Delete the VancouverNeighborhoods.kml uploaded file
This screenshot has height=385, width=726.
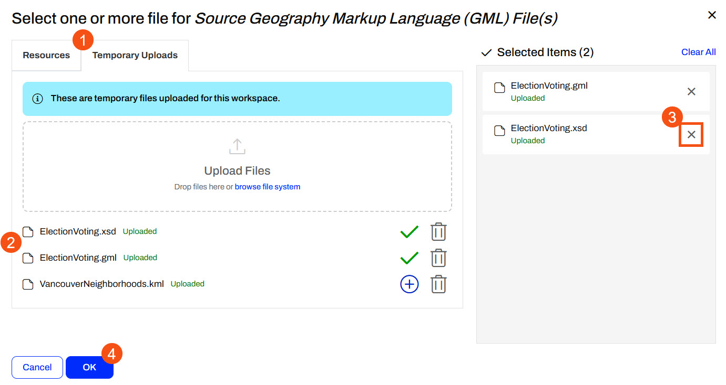(438, 284)
